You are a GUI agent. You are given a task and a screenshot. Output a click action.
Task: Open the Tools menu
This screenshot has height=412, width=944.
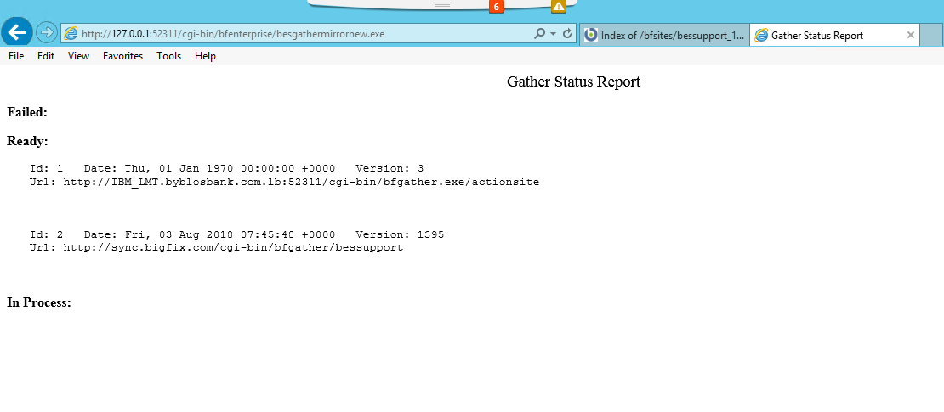(x=168, y=56)
